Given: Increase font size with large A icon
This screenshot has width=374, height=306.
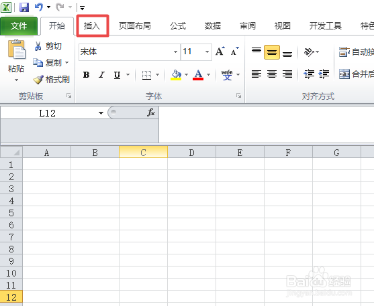Looking at the screenshot, I should (x=220, y=51).
